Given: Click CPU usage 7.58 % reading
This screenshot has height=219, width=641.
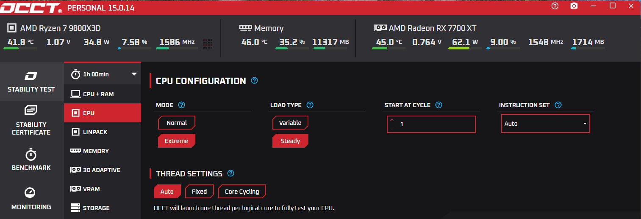Looking at the screenshot, I should click(134, 42).
